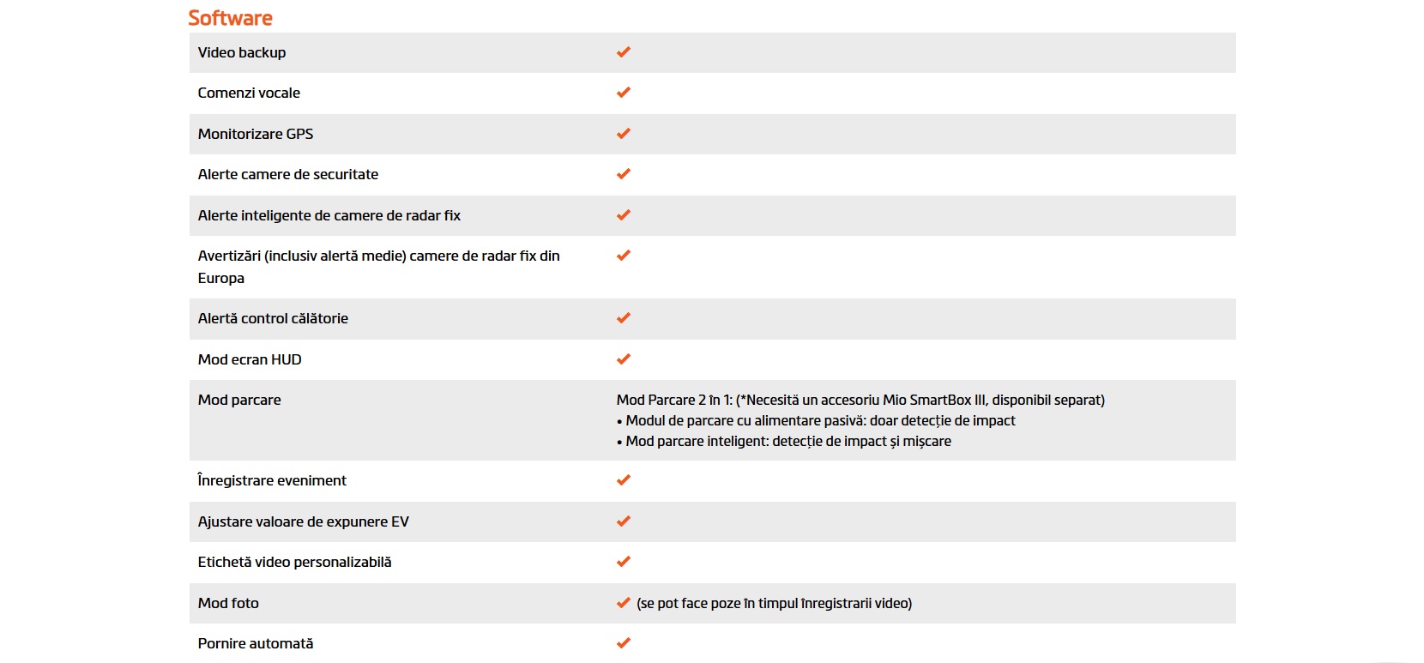Click the Avertizări camere radar Europa checkmark

pos(624,256)
